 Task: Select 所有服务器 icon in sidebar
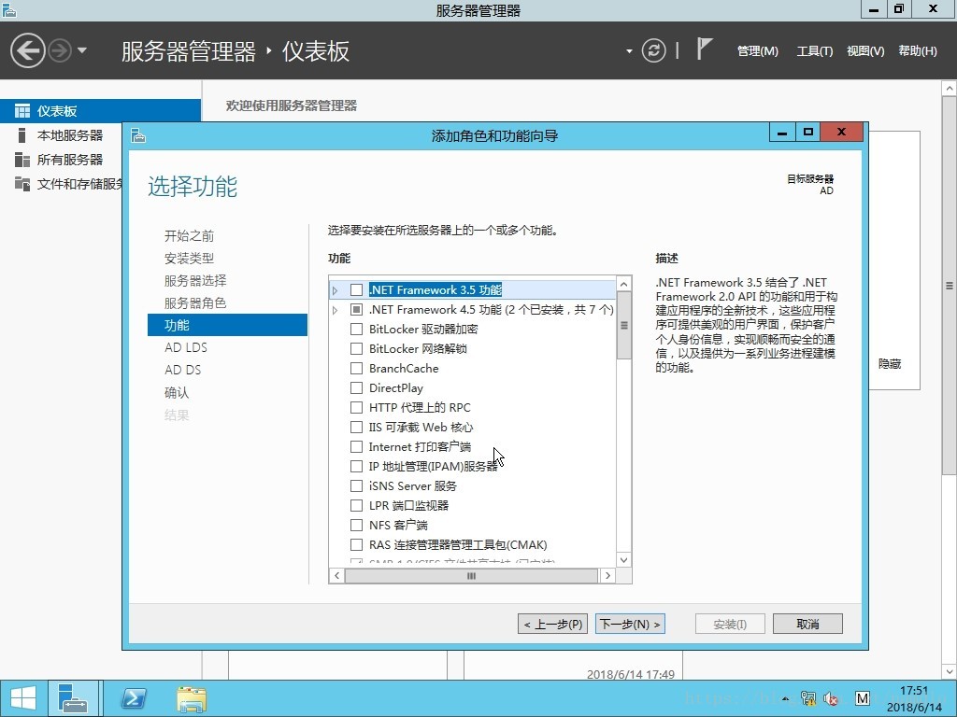click(22, 160)
